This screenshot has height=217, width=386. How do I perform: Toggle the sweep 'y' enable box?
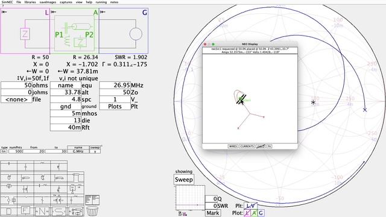click(95, 151)
